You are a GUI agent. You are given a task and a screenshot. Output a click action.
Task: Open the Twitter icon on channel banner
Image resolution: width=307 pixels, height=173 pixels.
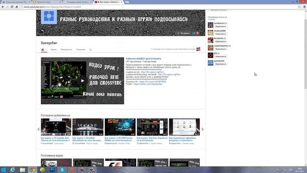tap(194, 33)
